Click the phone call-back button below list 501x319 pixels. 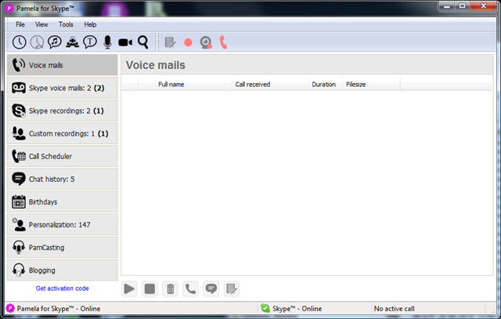pyautogui.click(x=191, y=289)
